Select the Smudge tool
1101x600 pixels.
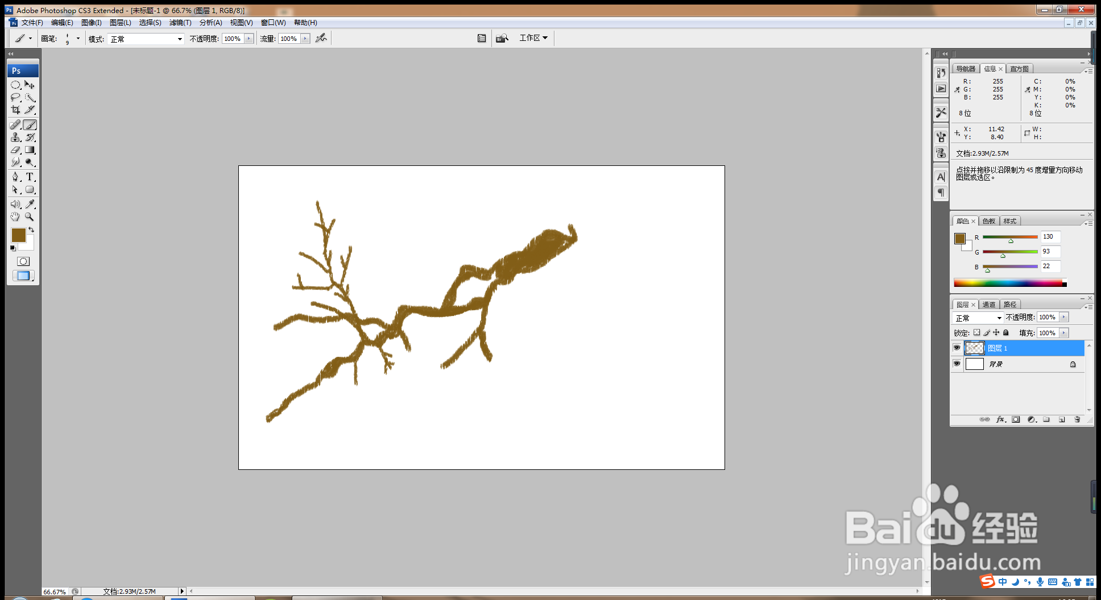pyautogui.click(x=15, y=163)
